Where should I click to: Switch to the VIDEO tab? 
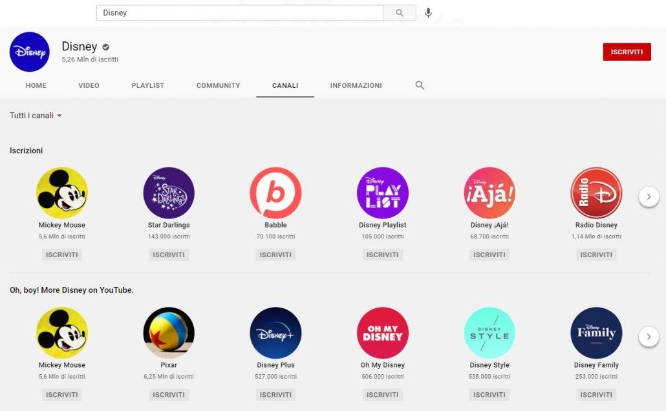click(x=89, y=85)
